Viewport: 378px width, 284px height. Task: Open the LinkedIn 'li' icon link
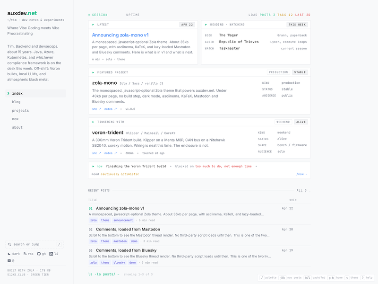click(53, 254)
